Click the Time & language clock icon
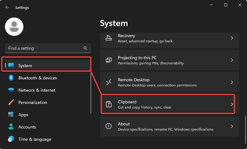The image size is (247, 149). 11,139
